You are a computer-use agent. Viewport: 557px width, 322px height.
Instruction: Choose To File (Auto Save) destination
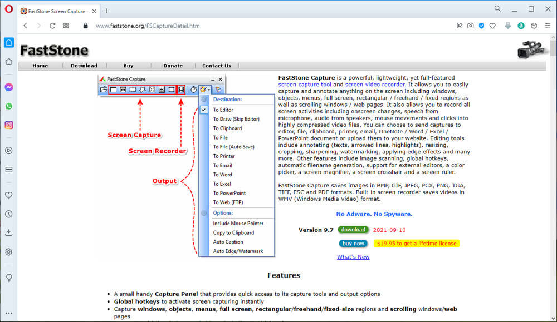(x=234, y=147)
